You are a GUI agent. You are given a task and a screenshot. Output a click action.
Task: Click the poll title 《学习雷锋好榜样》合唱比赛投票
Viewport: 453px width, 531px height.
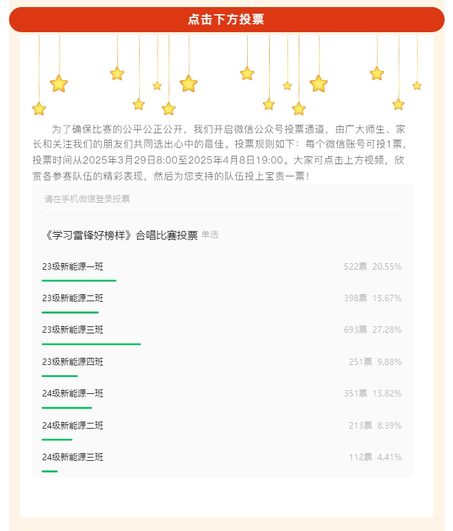tap(120, 235)
